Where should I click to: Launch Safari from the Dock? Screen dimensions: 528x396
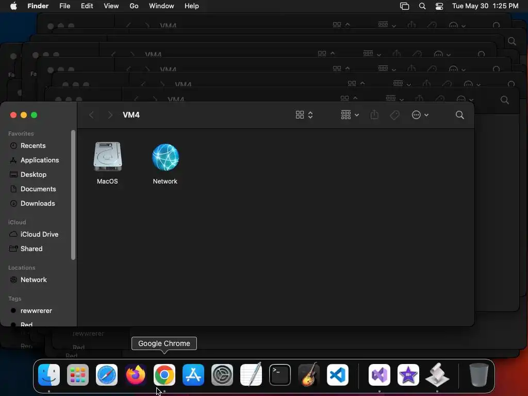point(107,375)
